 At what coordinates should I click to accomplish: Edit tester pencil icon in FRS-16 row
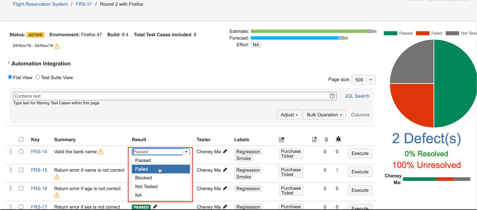coord(225,189)
